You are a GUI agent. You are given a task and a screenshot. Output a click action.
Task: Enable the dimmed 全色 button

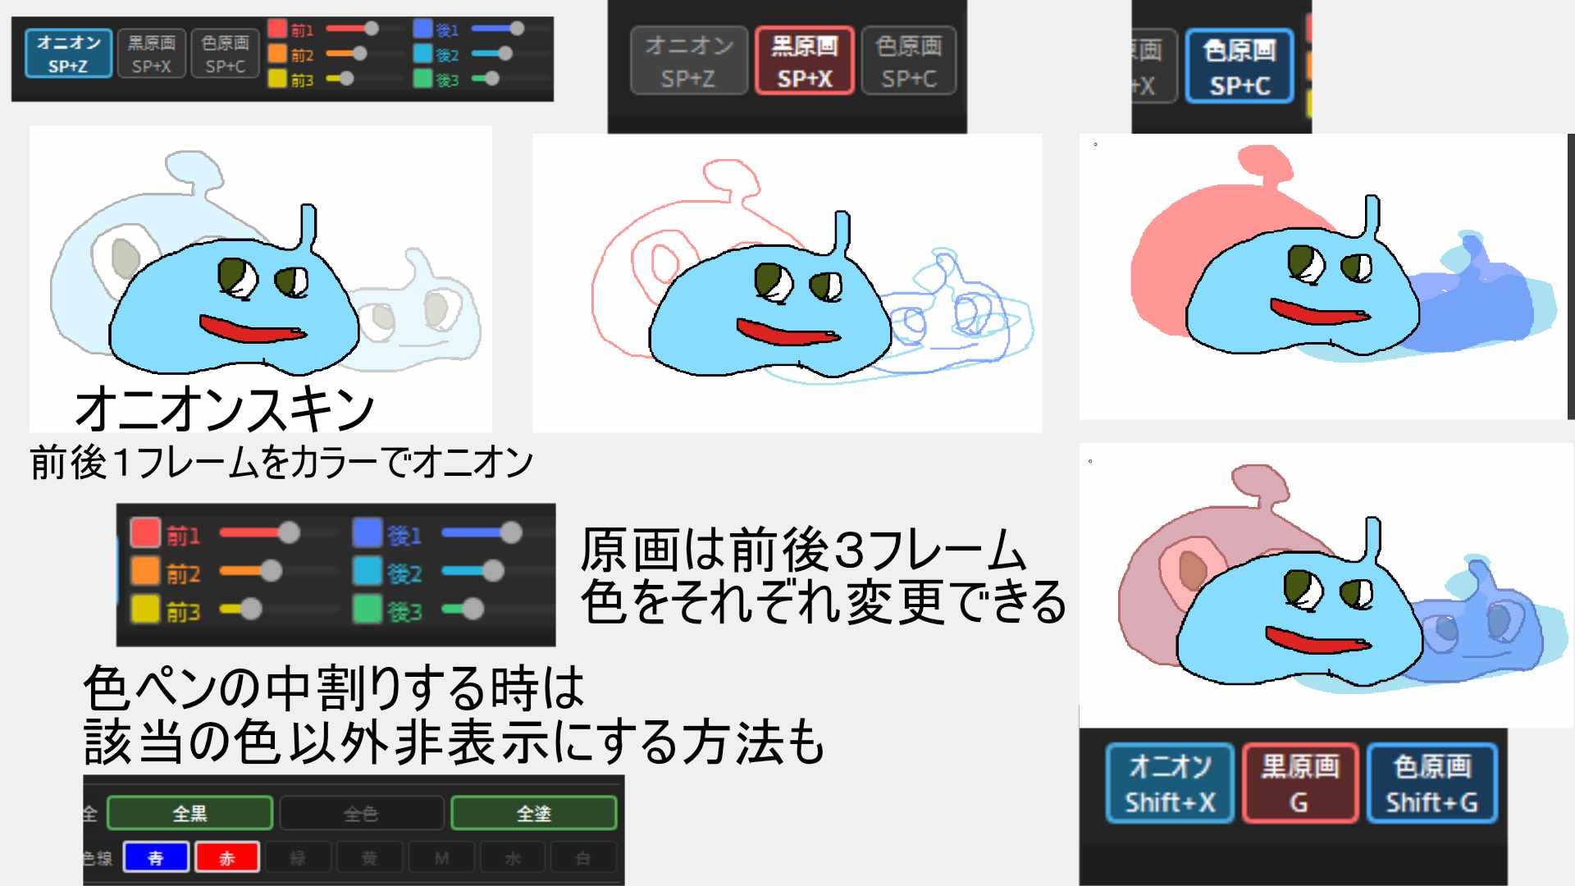[361, 813]
